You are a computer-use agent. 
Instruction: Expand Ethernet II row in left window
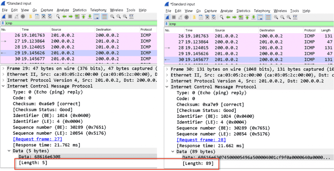pyautogui.click(x=3, y=74)
